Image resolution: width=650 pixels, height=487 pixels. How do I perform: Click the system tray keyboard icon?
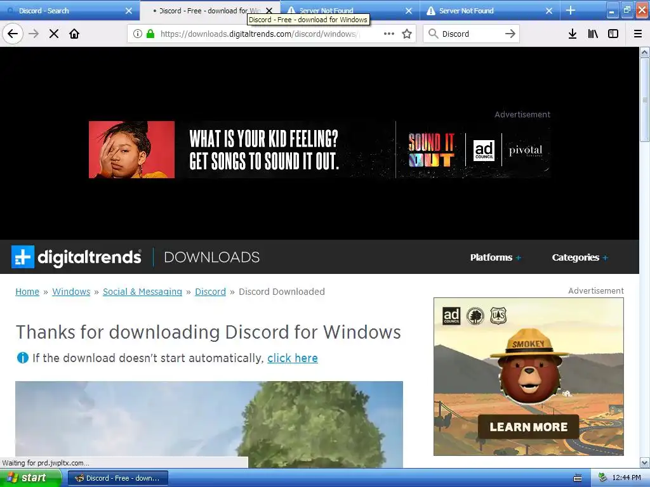578,478
